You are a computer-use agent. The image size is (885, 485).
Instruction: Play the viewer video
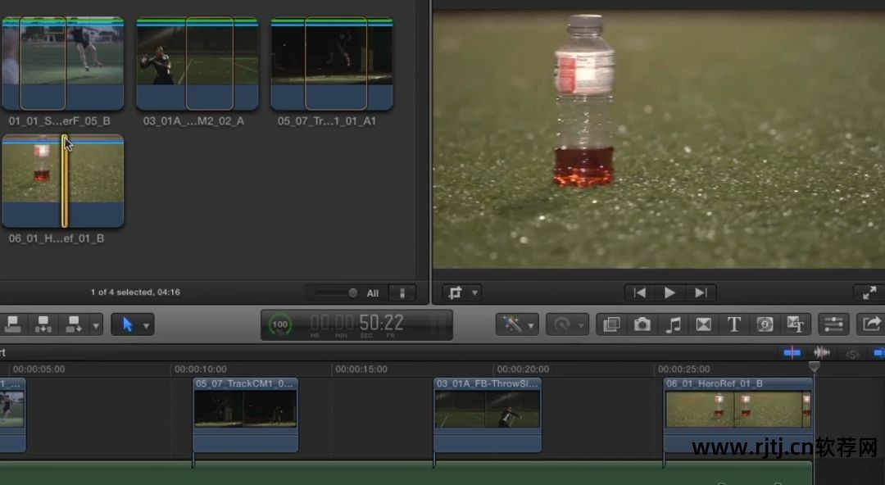coord(670,292)
